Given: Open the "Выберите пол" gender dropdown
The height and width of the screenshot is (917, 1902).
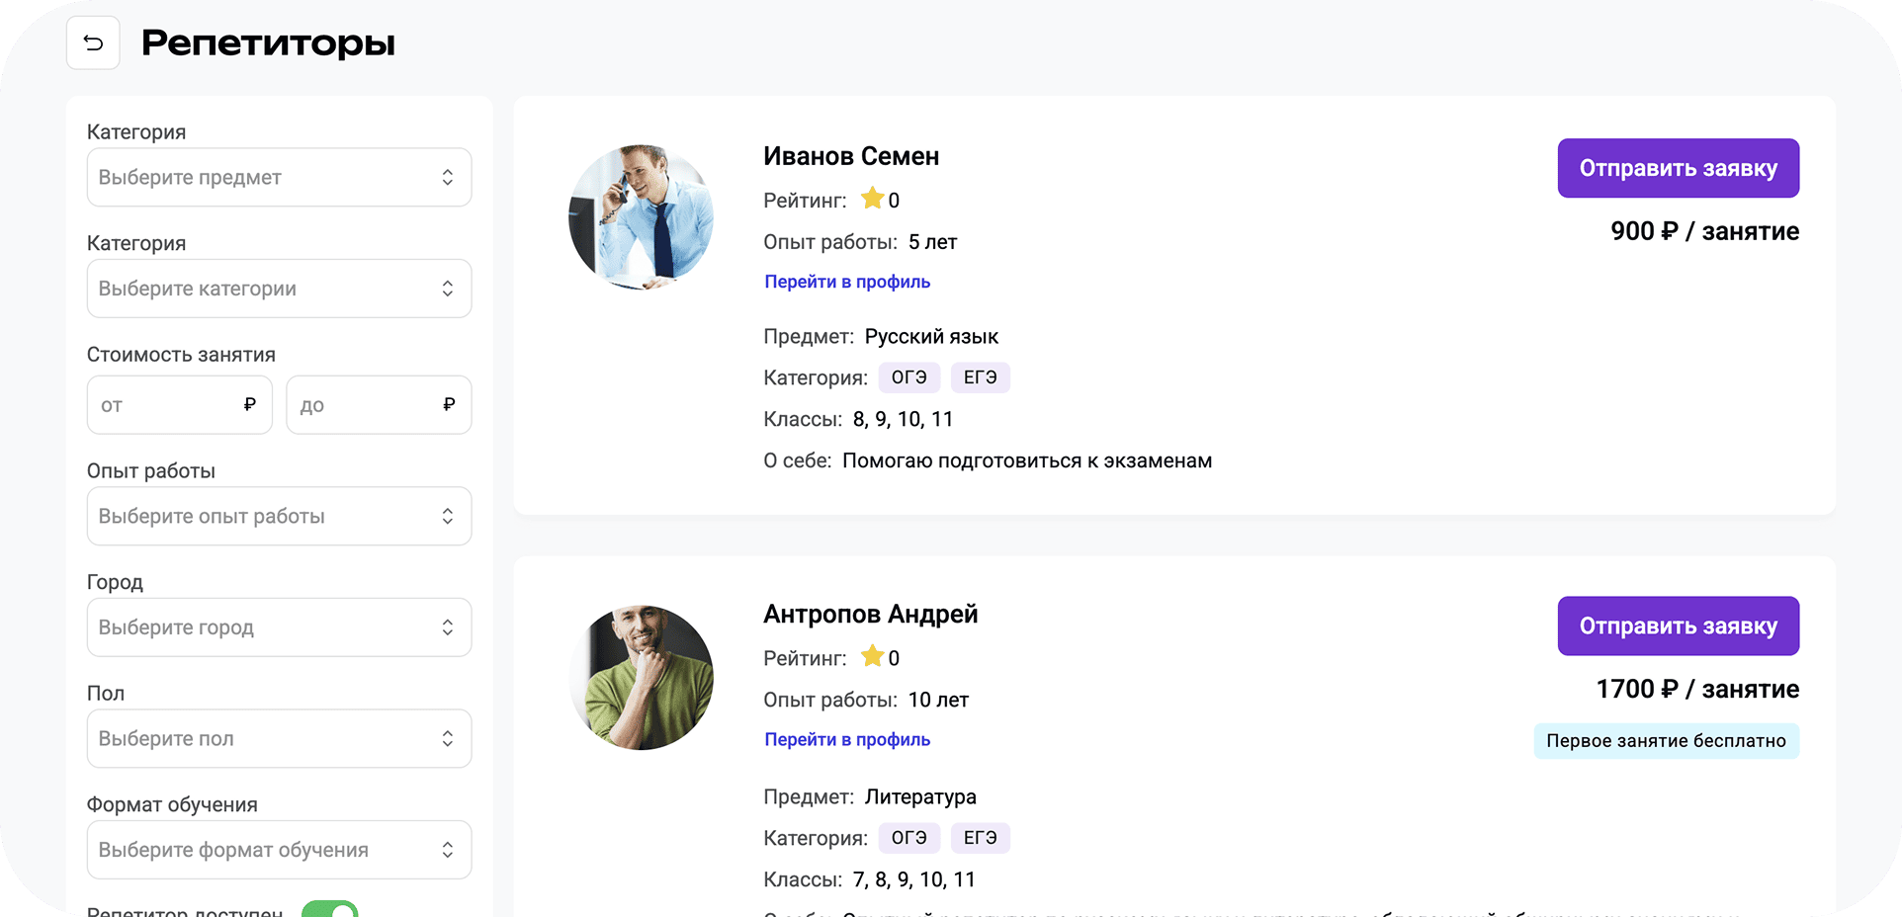Looking at the screenshot, I should coord(279,738).
